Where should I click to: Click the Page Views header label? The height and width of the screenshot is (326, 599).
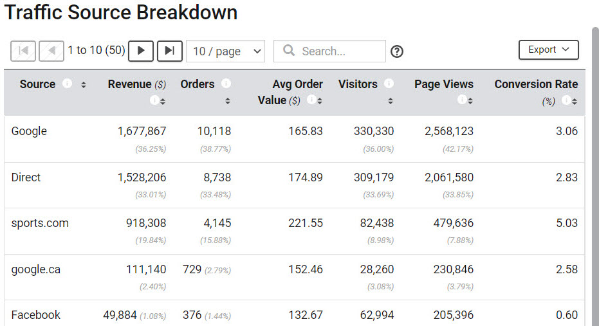coord(444,84)
